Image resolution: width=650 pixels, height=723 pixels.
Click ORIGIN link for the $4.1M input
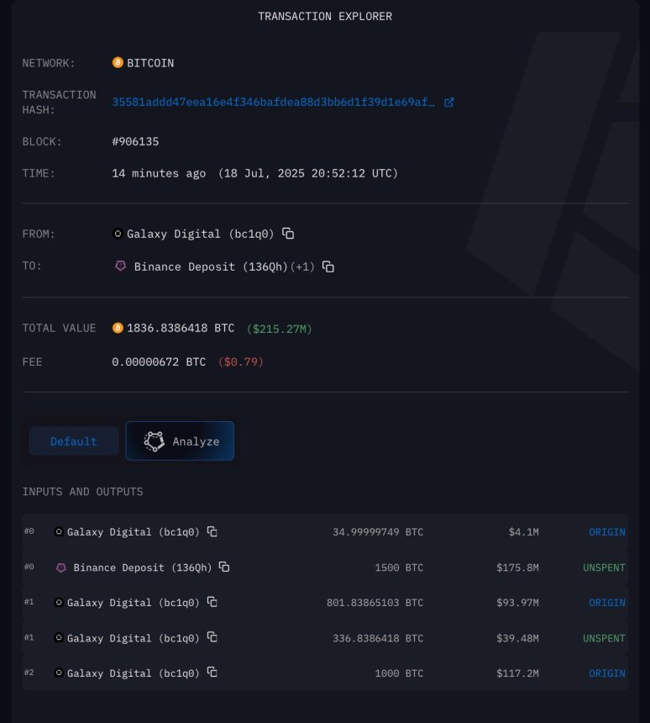click(x=606, y=531)
